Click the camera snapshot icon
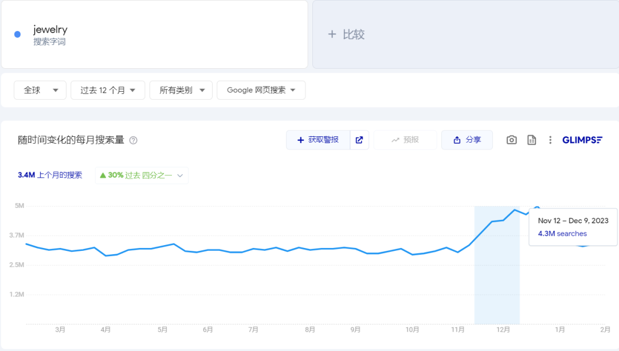The height and width of the screenshot is (351, 619). click(511, 139)
